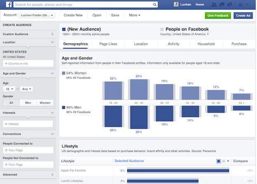Click the women 25 - 34 bar
The image size is (257, 184).
click(x=139, y=90)
